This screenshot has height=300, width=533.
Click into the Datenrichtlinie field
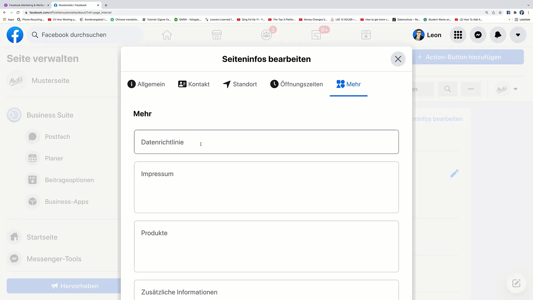(266, 142)
